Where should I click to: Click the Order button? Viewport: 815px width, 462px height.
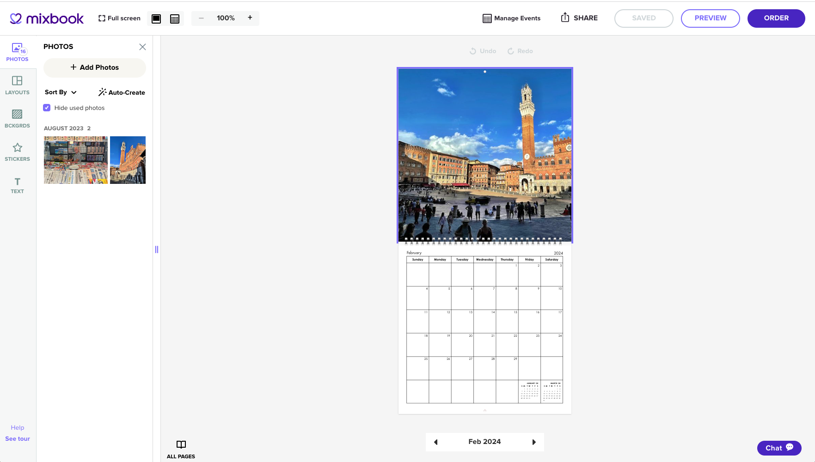tap(776, 18)
